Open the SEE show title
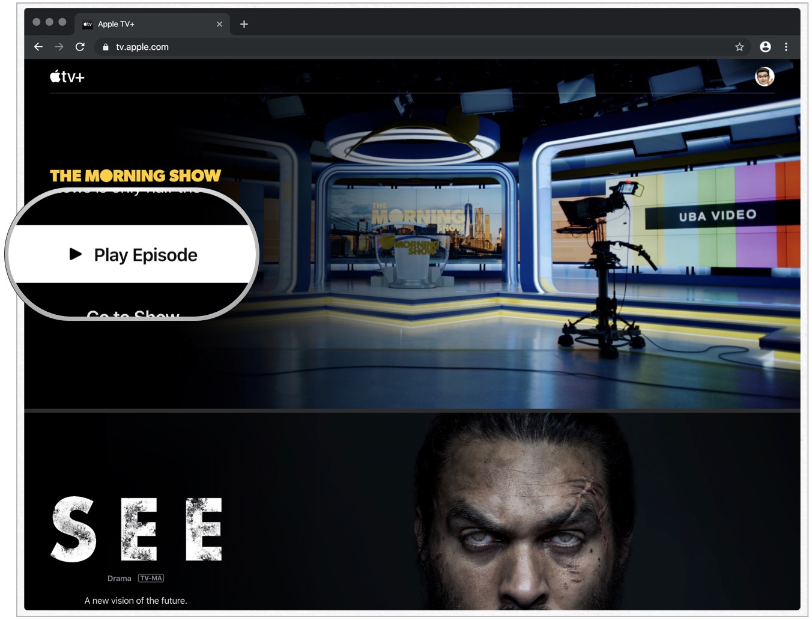Screen dimensions: 812x620 click(x=136, y=529)
